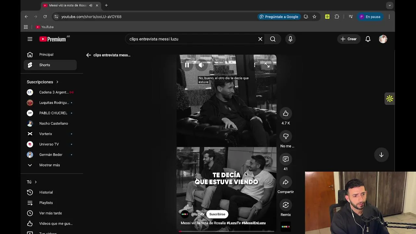Open Ver más tarde list

50,213
